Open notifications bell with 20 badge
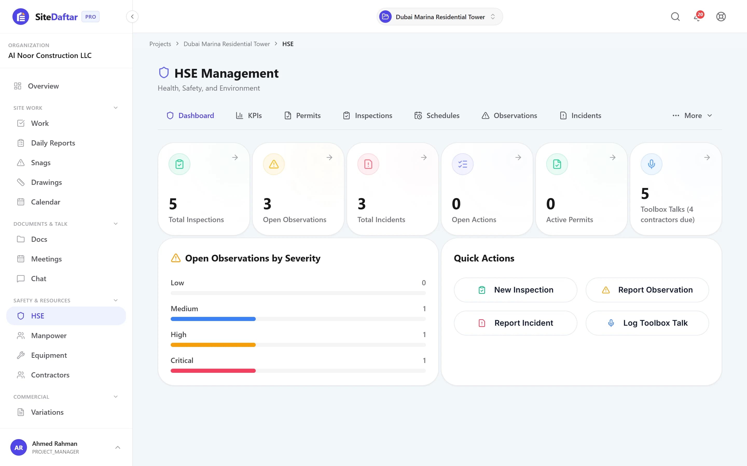This screenshot has width=747, height=466. 698,17
